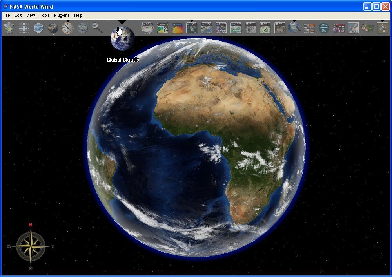This screenshot has width=392, height=277.
Task: Open the SVS scientific visualization icon
Action: click(x=177, y=28)
